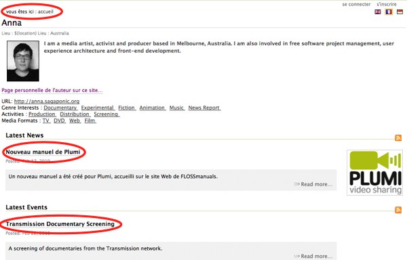Open 'Transmission Documentary Screening' event title
Image resolution: width=407 pixels, height=260 pixels.
[x=60, y=224]
